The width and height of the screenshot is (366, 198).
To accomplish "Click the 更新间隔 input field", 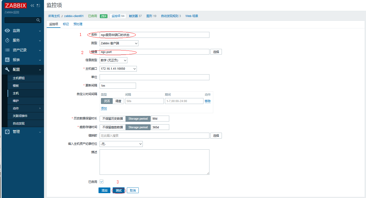I will click(x=118, y=86).
